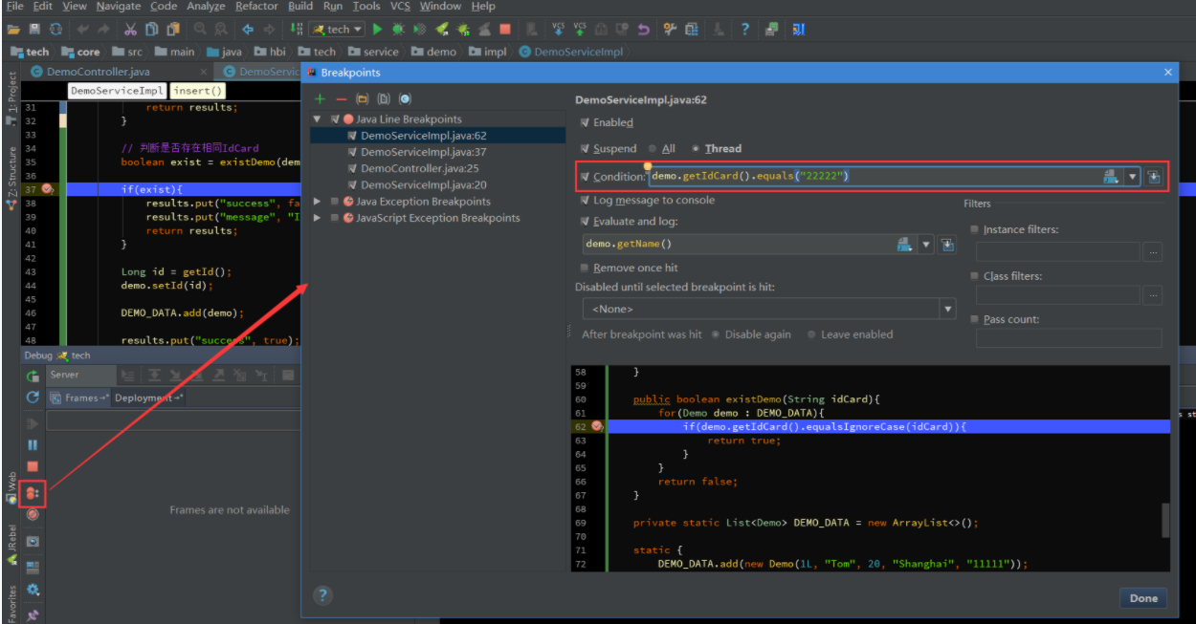
Task: Click Group by file icon in Breakpoints
Action: 384,99
